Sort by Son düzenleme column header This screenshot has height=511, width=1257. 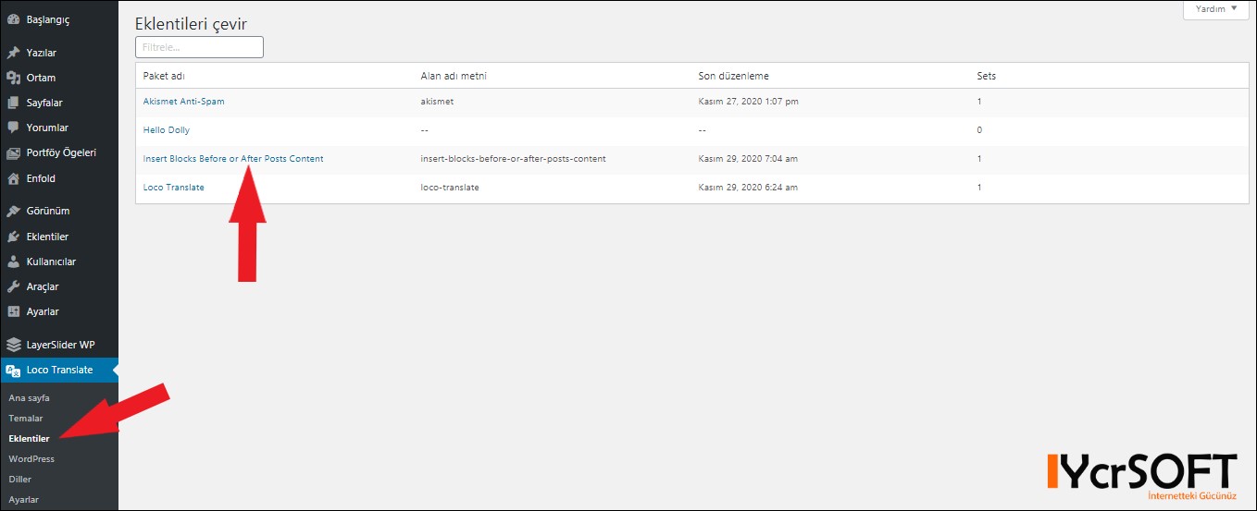point(733,76)
